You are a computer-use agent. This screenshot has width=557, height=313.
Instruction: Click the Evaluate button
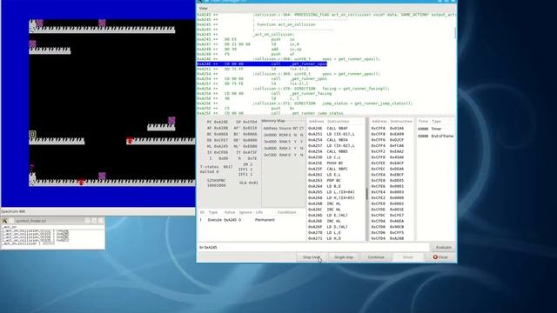tap(443, 247)
